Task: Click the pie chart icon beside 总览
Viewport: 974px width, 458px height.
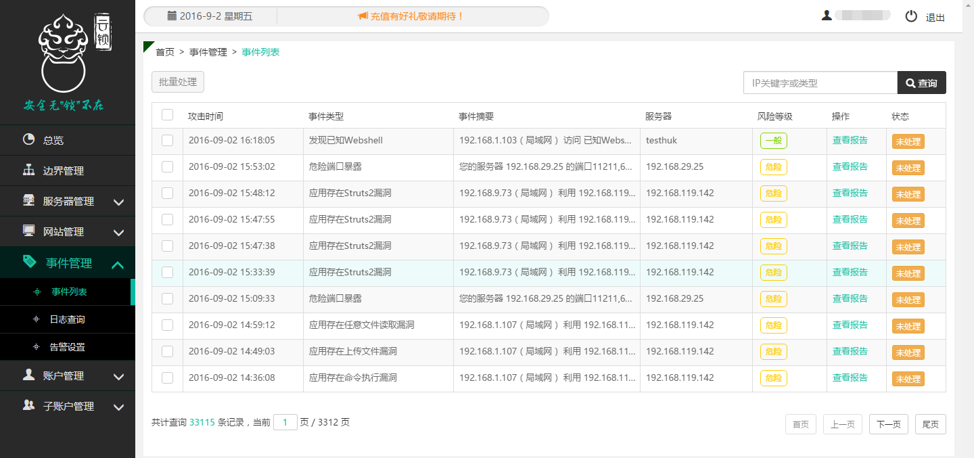Action: 28,139
